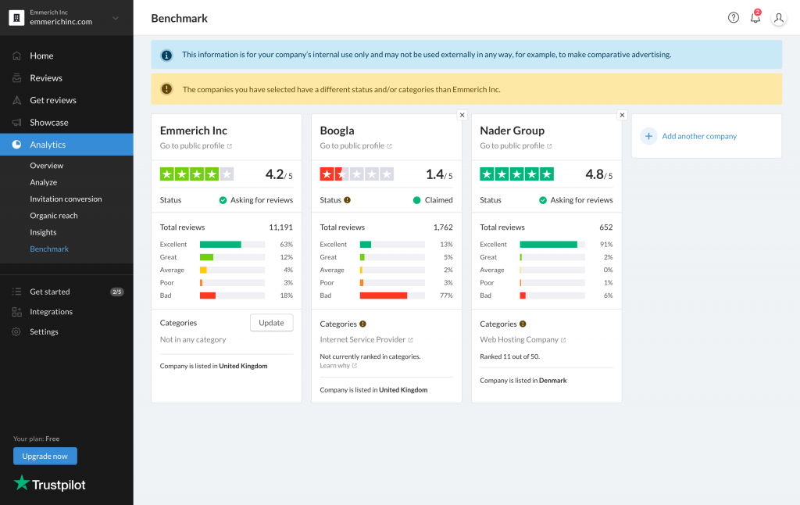Select the Analytics icon in the sidebar
800x505 pixels.
click(17, 145)
